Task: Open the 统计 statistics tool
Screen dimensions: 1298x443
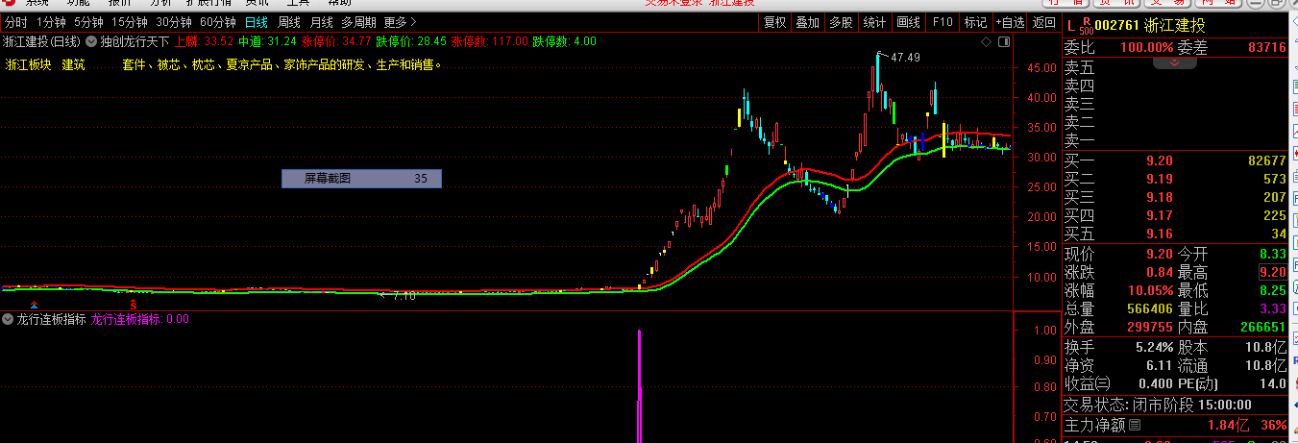Action: click(x=874, y=22)
